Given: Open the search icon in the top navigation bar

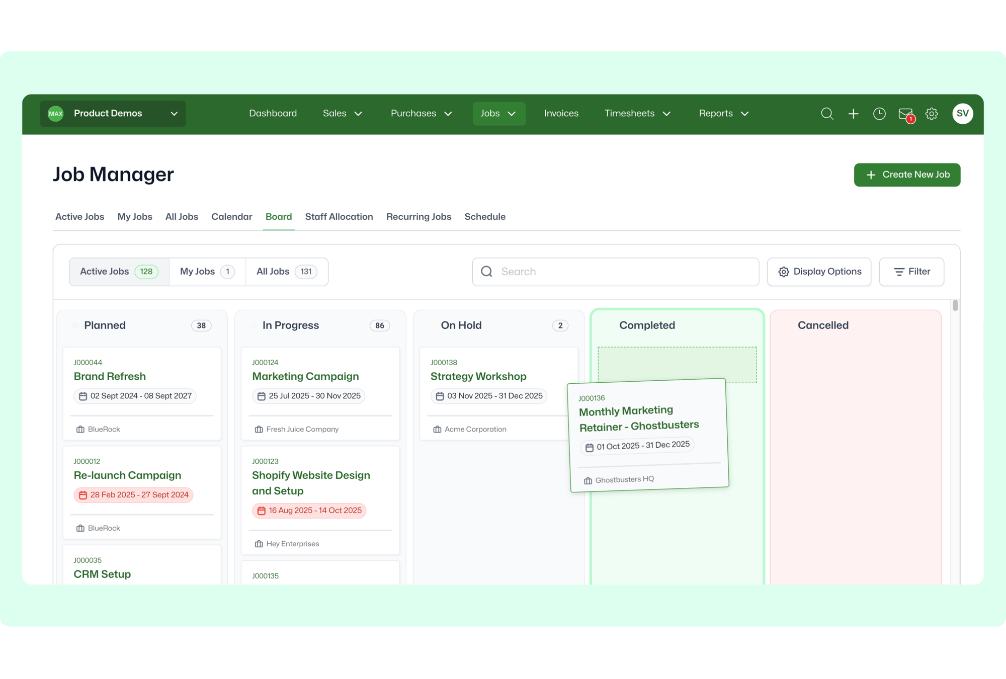Looking at the screenshot, I should (827, 114).
